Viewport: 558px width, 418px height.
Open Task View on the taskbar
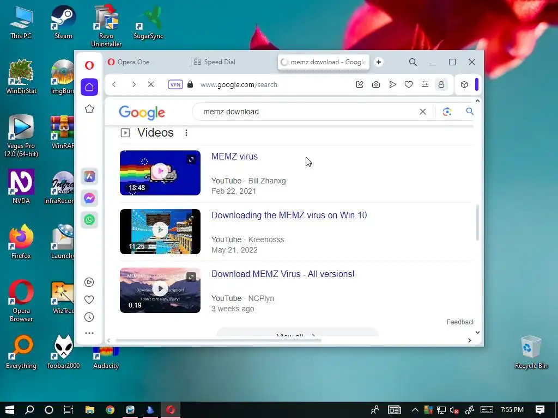coord(69,410)
